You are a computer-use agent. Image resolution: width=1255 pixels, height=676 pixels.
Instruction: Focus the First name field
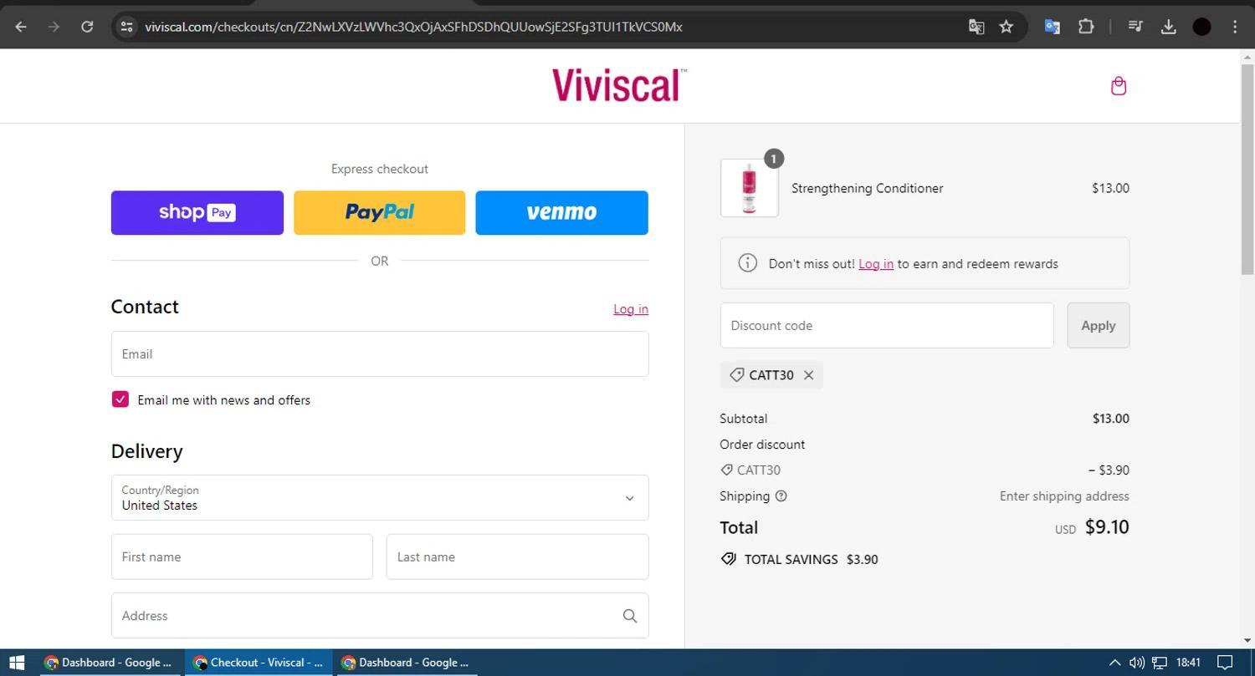coord(242,557)
